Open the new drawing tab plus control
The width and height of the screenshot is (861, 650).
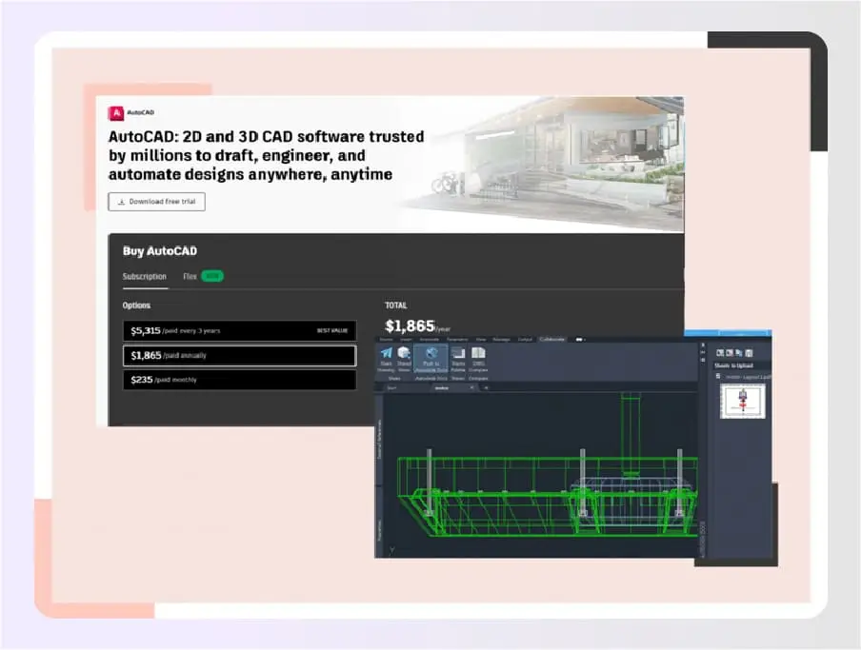coord(485,389)
